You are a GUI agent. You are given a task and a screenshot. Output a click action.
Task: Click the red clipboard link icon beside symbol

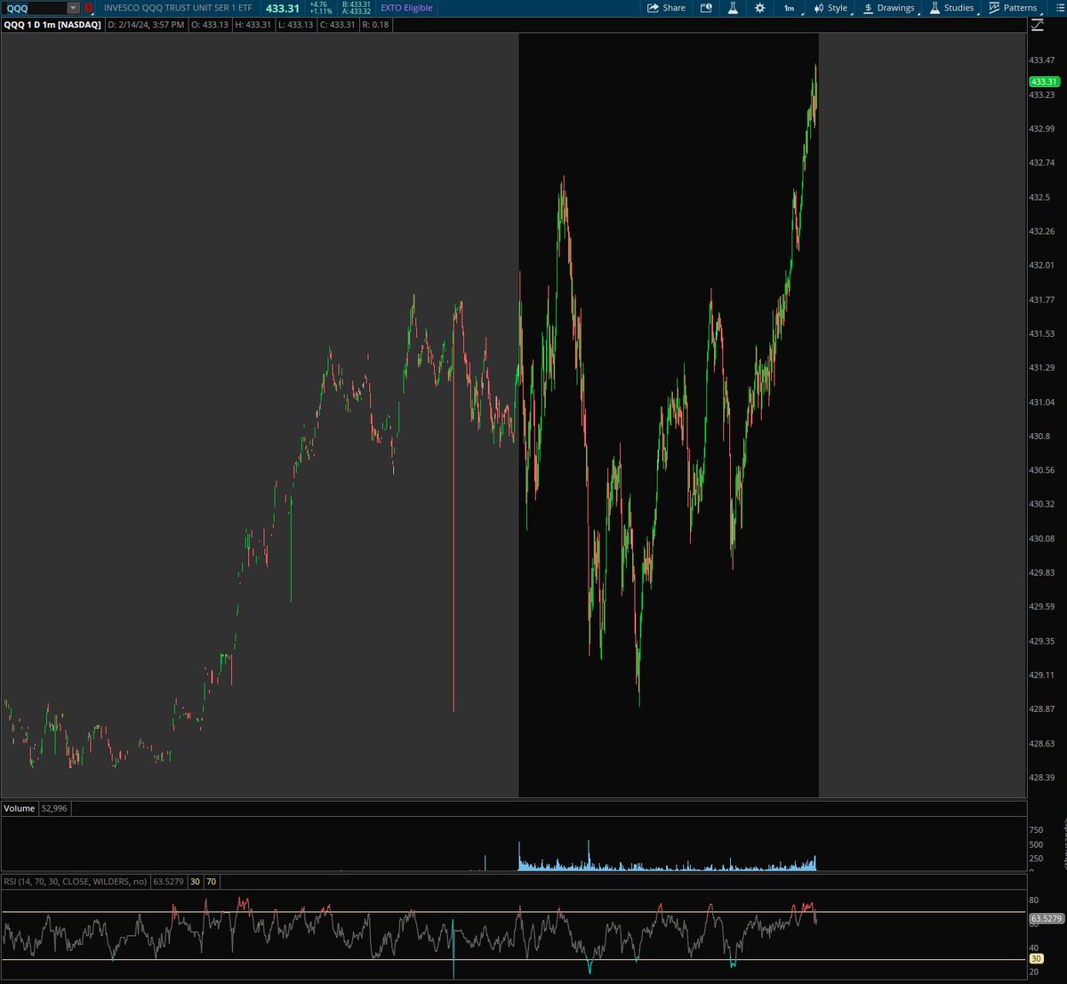88,8
